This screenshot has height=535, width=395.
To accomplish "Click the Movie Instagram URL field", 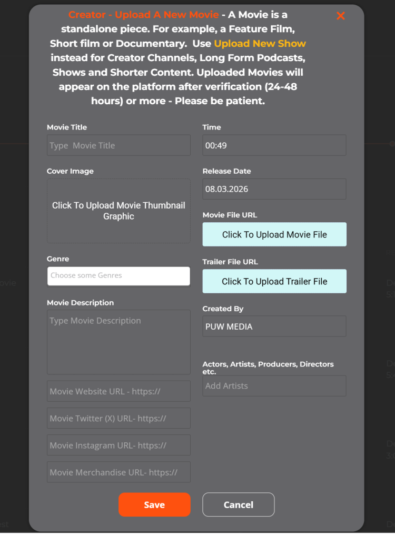I will [x=118, y=445].
